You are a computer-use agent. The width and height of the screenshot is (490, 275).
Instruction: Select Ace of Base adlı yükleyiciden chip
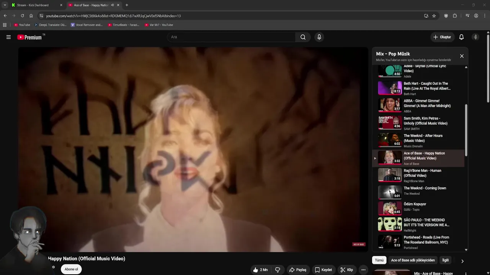point(413,260)
